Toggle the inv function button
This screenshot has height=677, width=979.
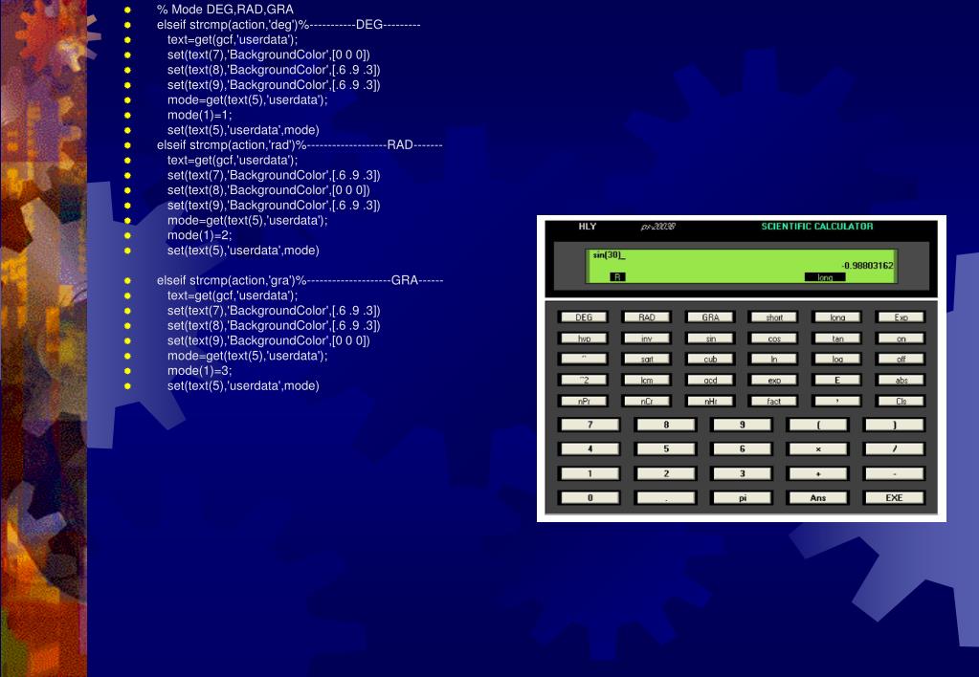647,338
